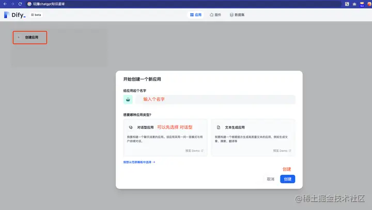This screenshot has width=372, height=210.
Task: Click the plus icon beside 创建应用
Action: [x=19, y=37]
